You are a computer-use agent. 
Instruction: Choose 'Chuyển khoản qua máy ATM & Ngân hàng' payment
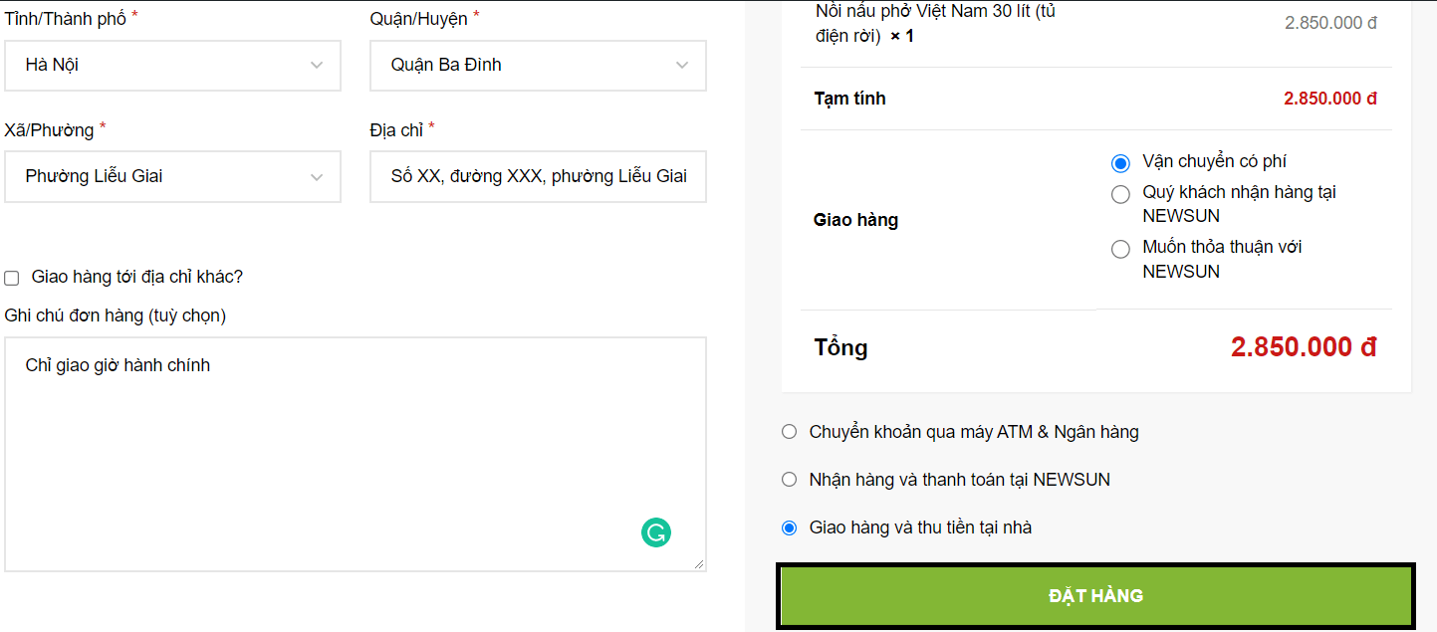tap(790, 432)
